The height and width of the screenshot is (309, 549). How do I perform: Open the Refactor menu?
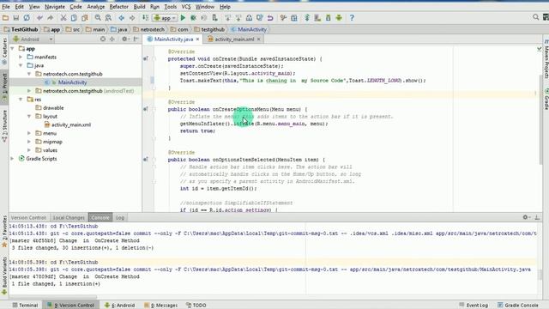point(118,7)
